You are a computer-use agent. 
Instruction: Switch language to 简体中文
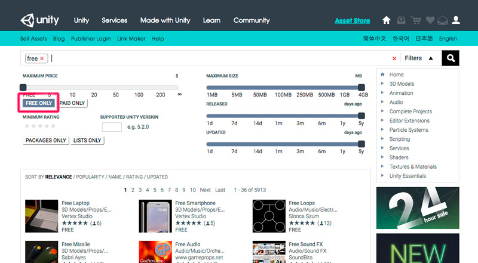(x=375, y=39)
